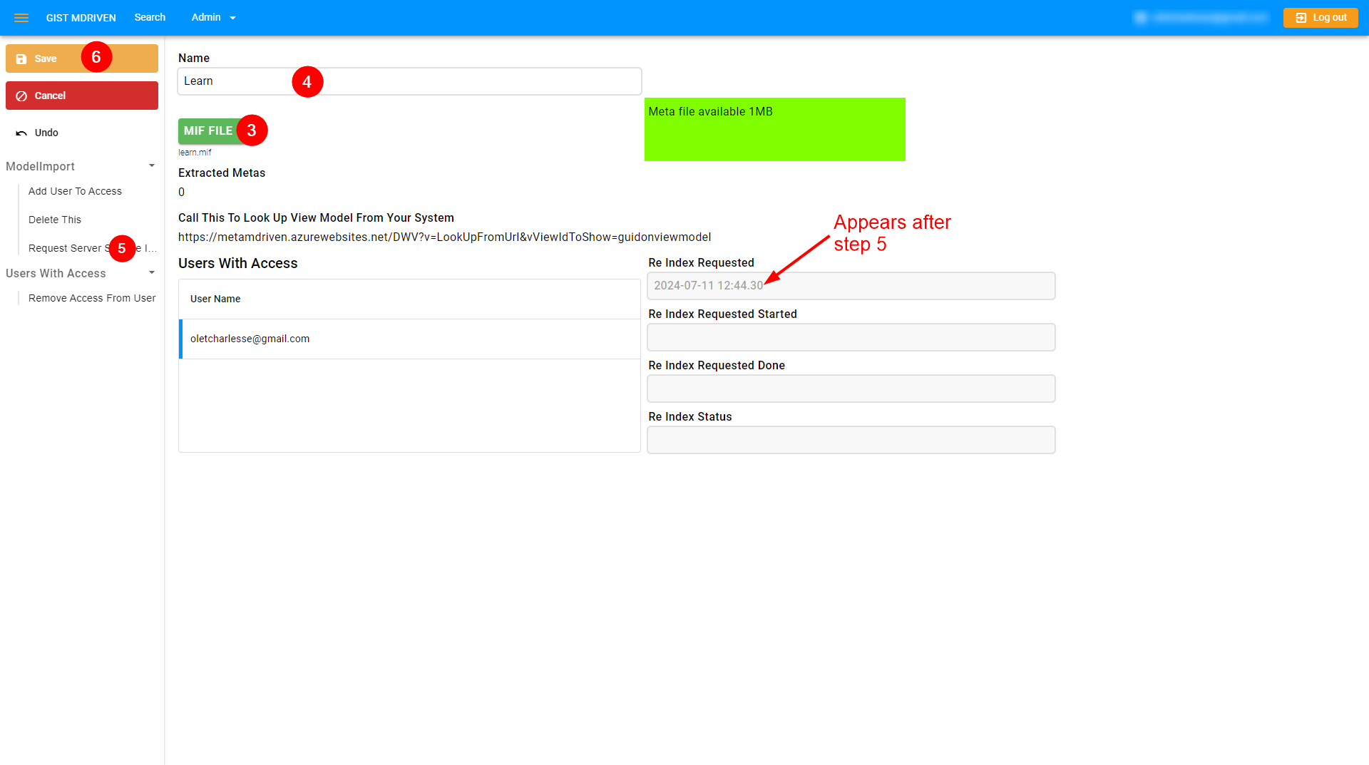Select Remove Access From User

tap(92, 298)
